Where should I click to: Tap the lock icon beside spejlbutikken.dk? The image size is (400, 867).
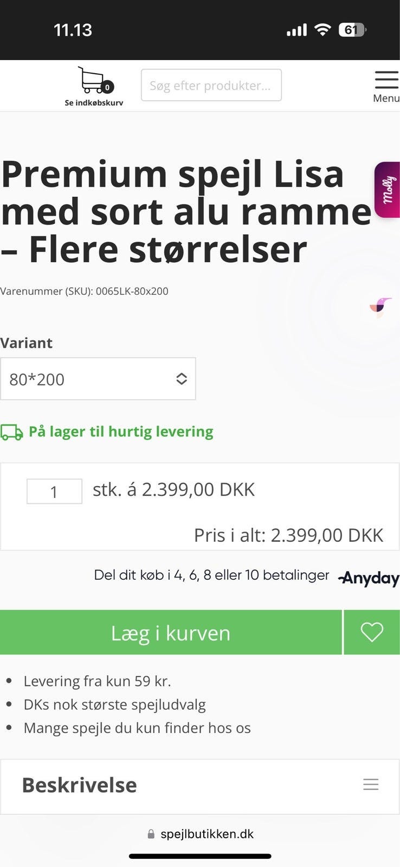tap(151, 834)
